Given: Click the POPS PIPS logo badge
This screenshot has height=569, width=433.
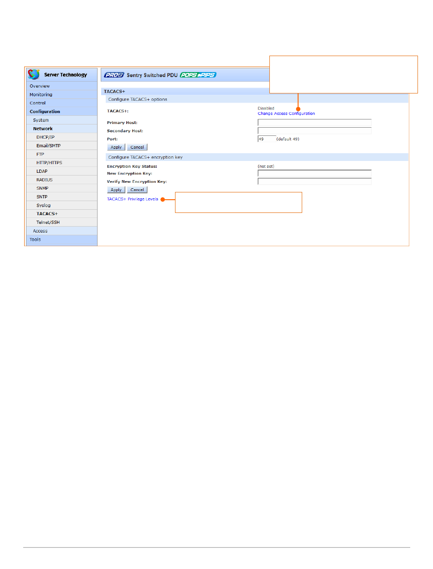Looking at the screenshot, I should (x=198, y=75).
